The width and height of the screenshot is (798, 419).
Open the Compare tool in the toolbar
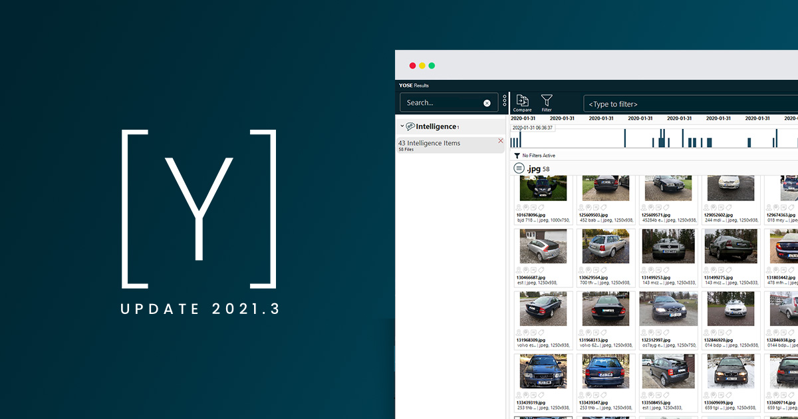tap(522, 102)
